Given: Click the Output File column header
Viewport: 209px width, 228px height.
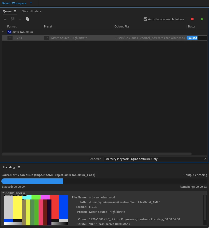Looking at the screenshot, I should point(122,26).
